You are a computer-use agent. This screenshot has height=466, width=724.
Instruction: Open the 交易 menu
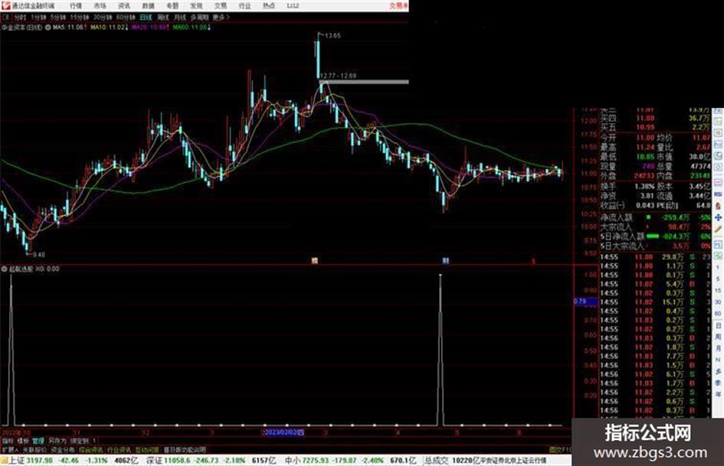coord(220,6)
